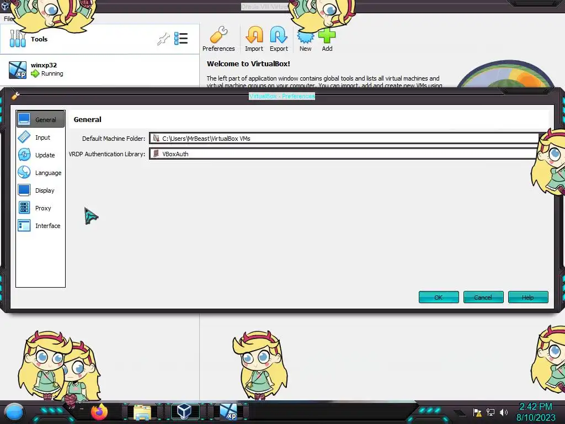Switch to VirtualBox Manager taskbar button
Screen dimensions: 565x424
(184, 411)
